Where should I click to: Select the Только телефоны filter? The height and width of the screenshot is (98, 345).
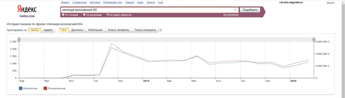point(118,30)
